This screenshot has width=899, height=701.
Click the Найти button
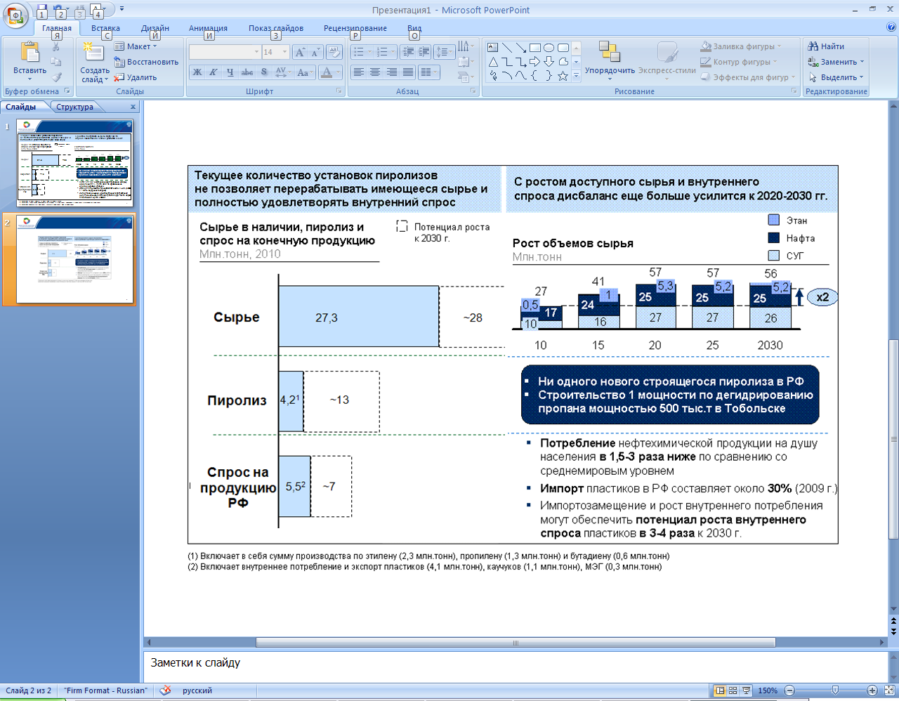[x=827, y=46]
